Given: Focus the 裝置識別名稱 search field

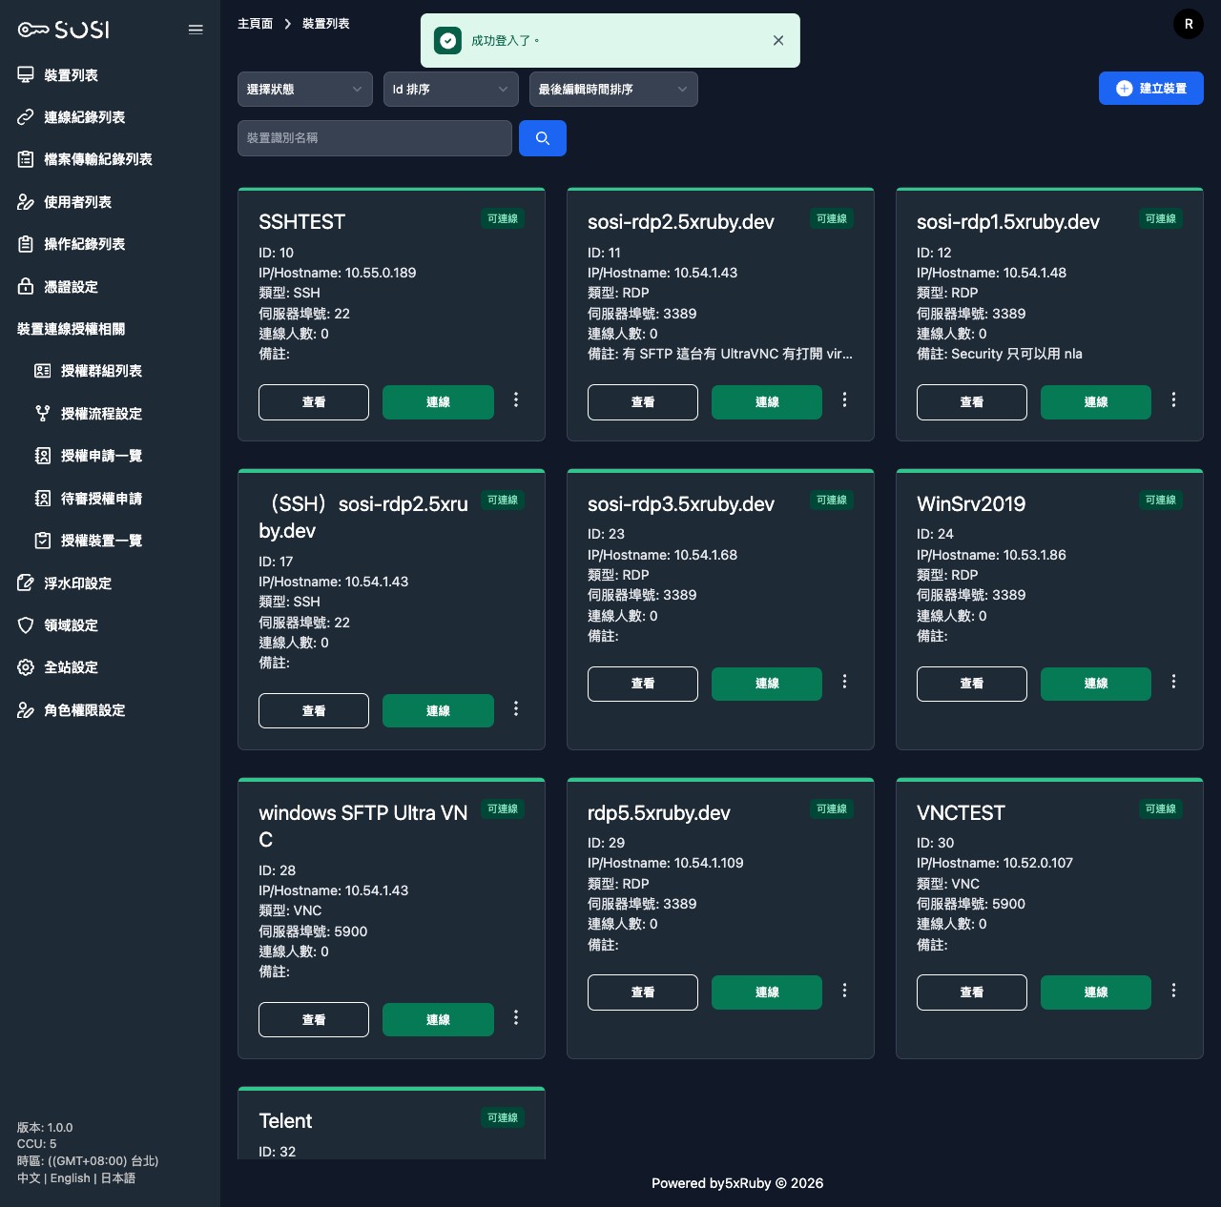Looking at the screenshot, I should pyautogui.click(x=375, y=138).
